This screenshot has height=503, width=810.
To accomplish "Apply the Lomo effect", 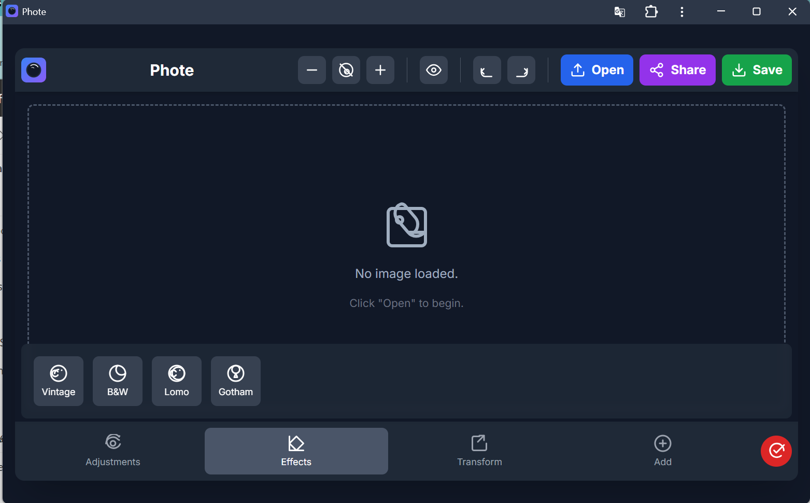I will pyautogui.click(x=177, y=381).
